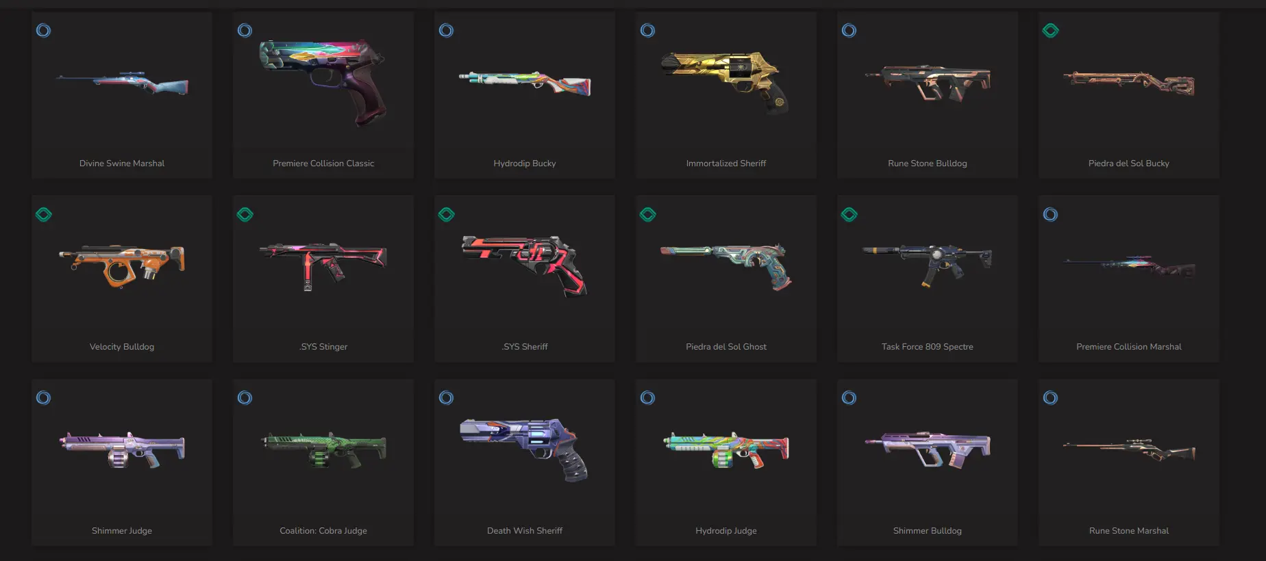Screen dimensions: 1266x561
Task: Click the Shimmer Bulldog name label
Action: point(928,531)
